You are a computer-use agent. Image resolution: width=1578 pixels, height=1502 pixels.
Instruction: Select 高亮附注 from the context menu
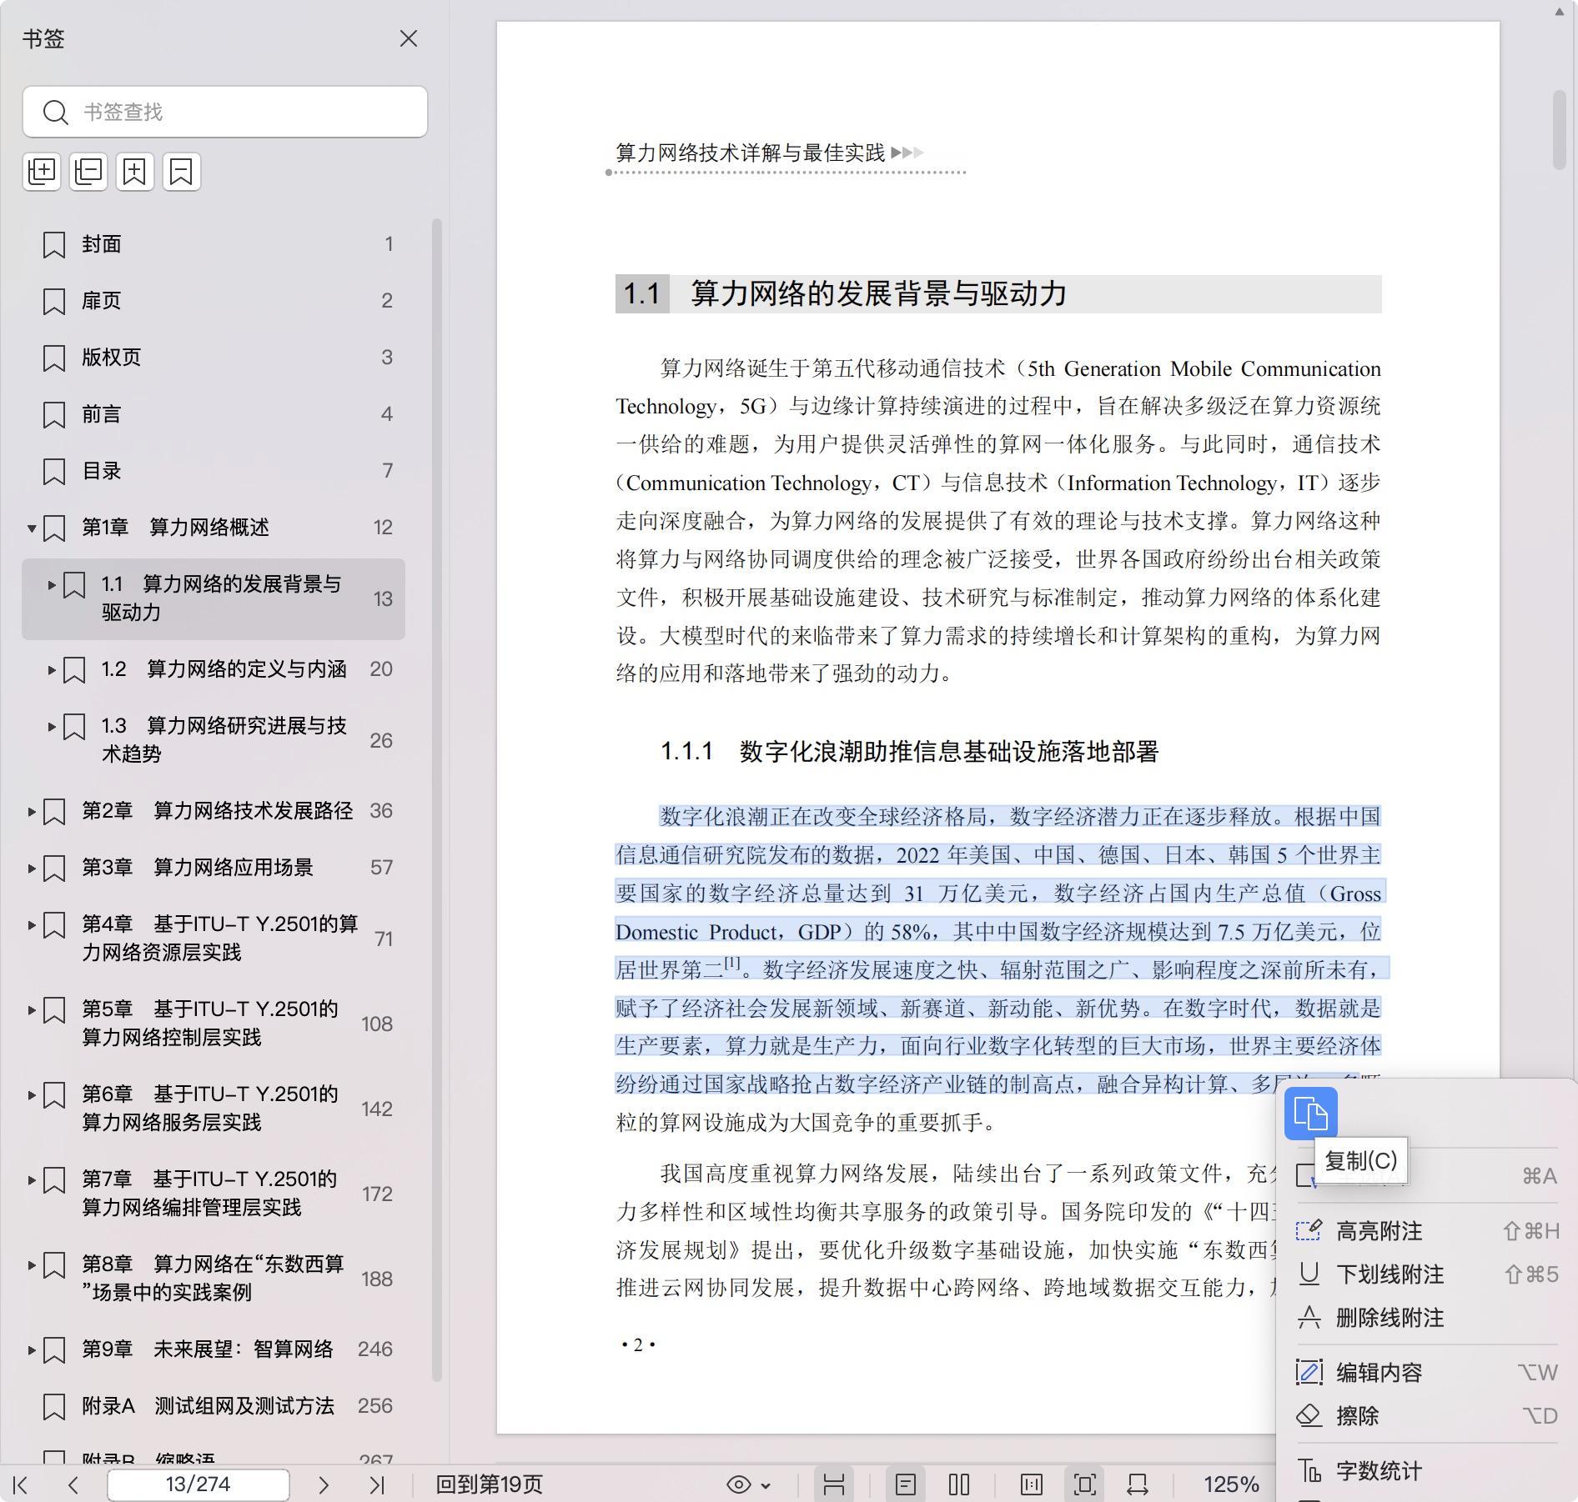(1379, 1231)
